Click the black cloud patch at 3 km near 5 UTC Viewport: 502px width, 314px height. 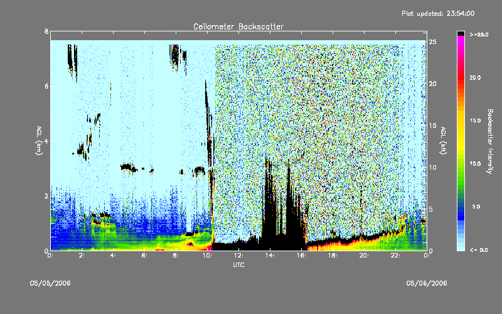pyautogui.click(x=129, y=167)
